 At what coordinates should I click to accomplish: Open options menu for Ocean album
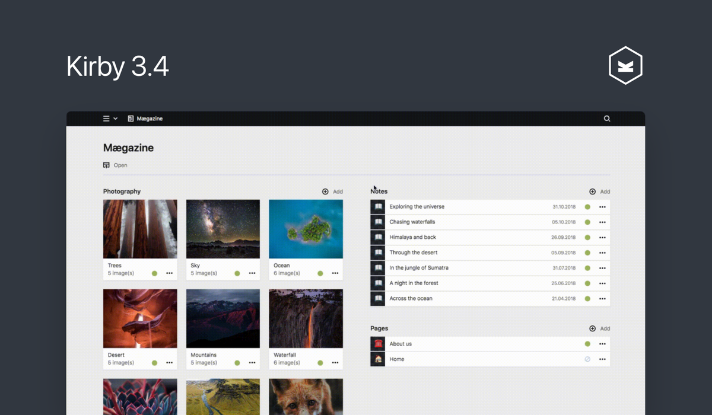(x=335, y=273)
